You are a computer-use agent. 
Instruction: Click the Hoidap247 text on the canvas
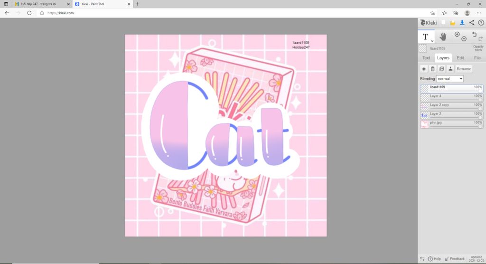[301, 47]
